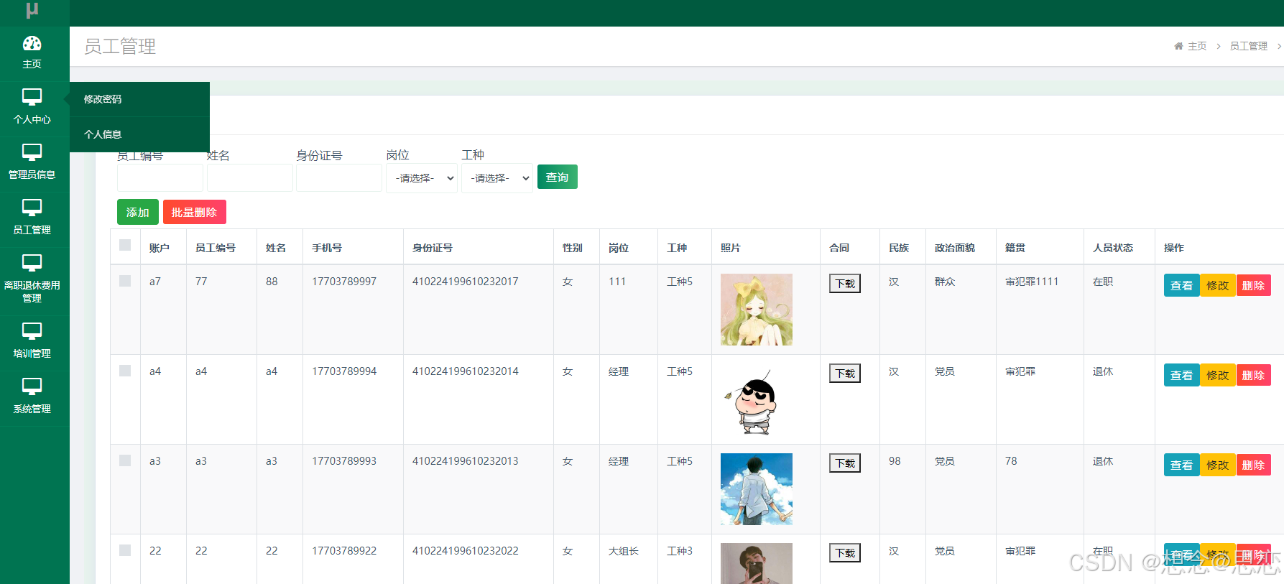Image resolution: width=1284 pixels, height=584 pixels.
Task: Click 查看 for employee a4
Action: [x=1181, y=375]
